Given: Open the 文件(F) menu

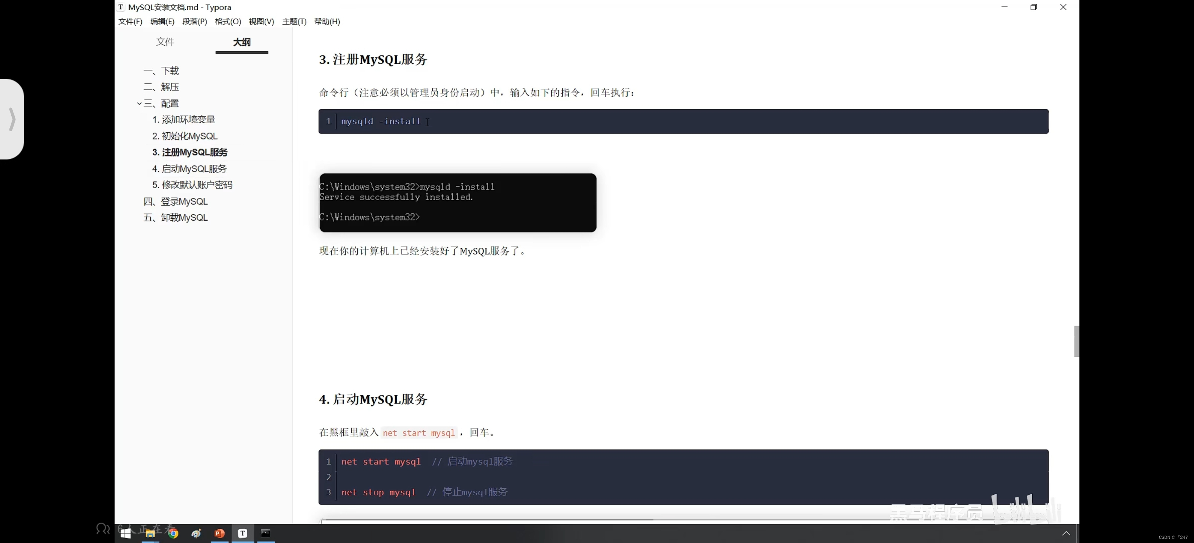Looking at the screenshot, I should click(130, 21).
